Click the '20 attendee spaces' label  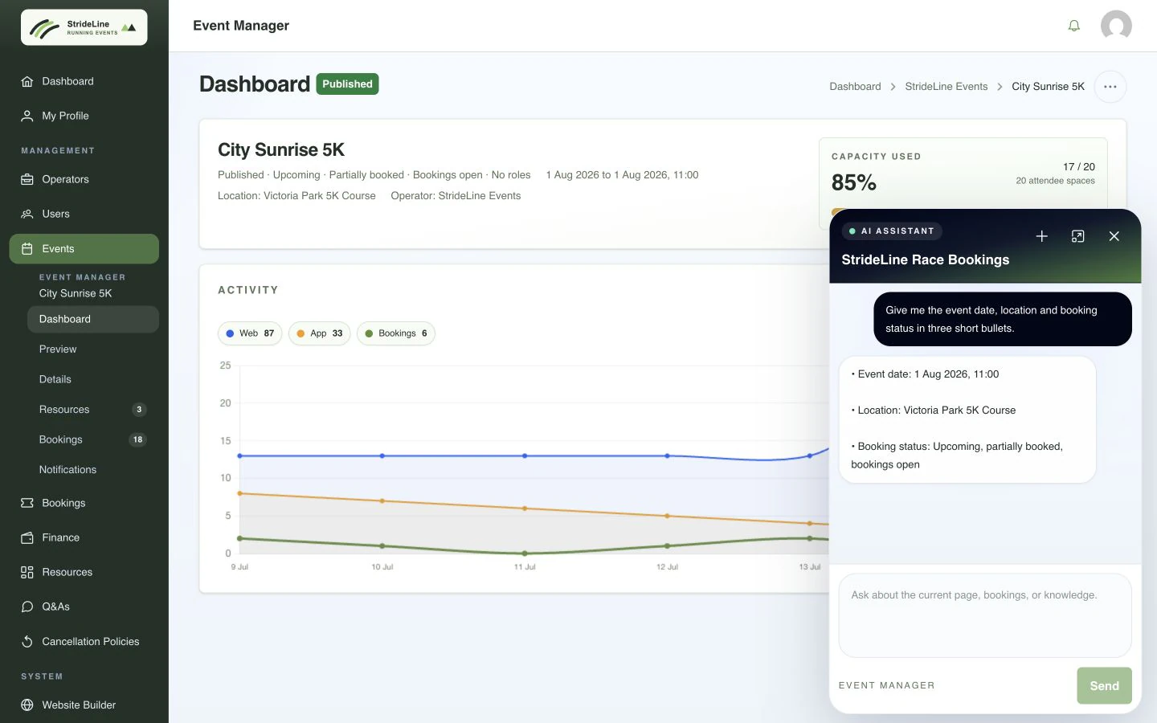pos(1055,181)
